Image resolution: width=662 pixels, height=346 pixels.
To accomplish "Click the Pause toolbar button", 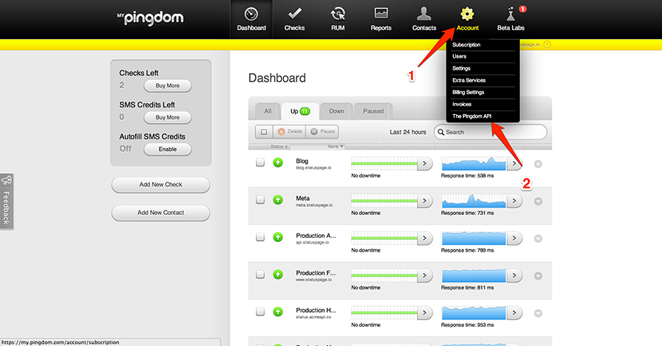I will [x=323, y=132].
